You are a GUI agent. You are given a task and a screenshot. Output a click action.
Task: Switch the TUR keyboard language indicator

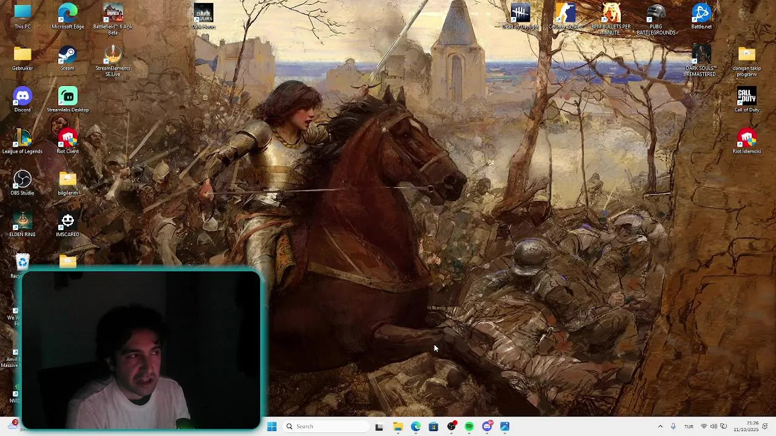[x=689, y=426]
